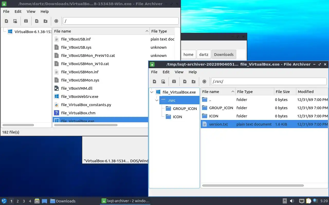Sort the front archiver list by Modified
The image size is (329, 205).
312,91
